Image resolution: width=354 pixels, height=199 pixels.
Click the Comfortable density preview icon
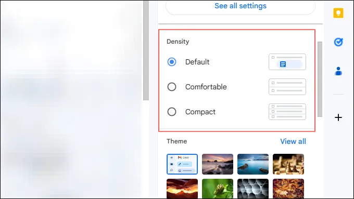[287, 87]
